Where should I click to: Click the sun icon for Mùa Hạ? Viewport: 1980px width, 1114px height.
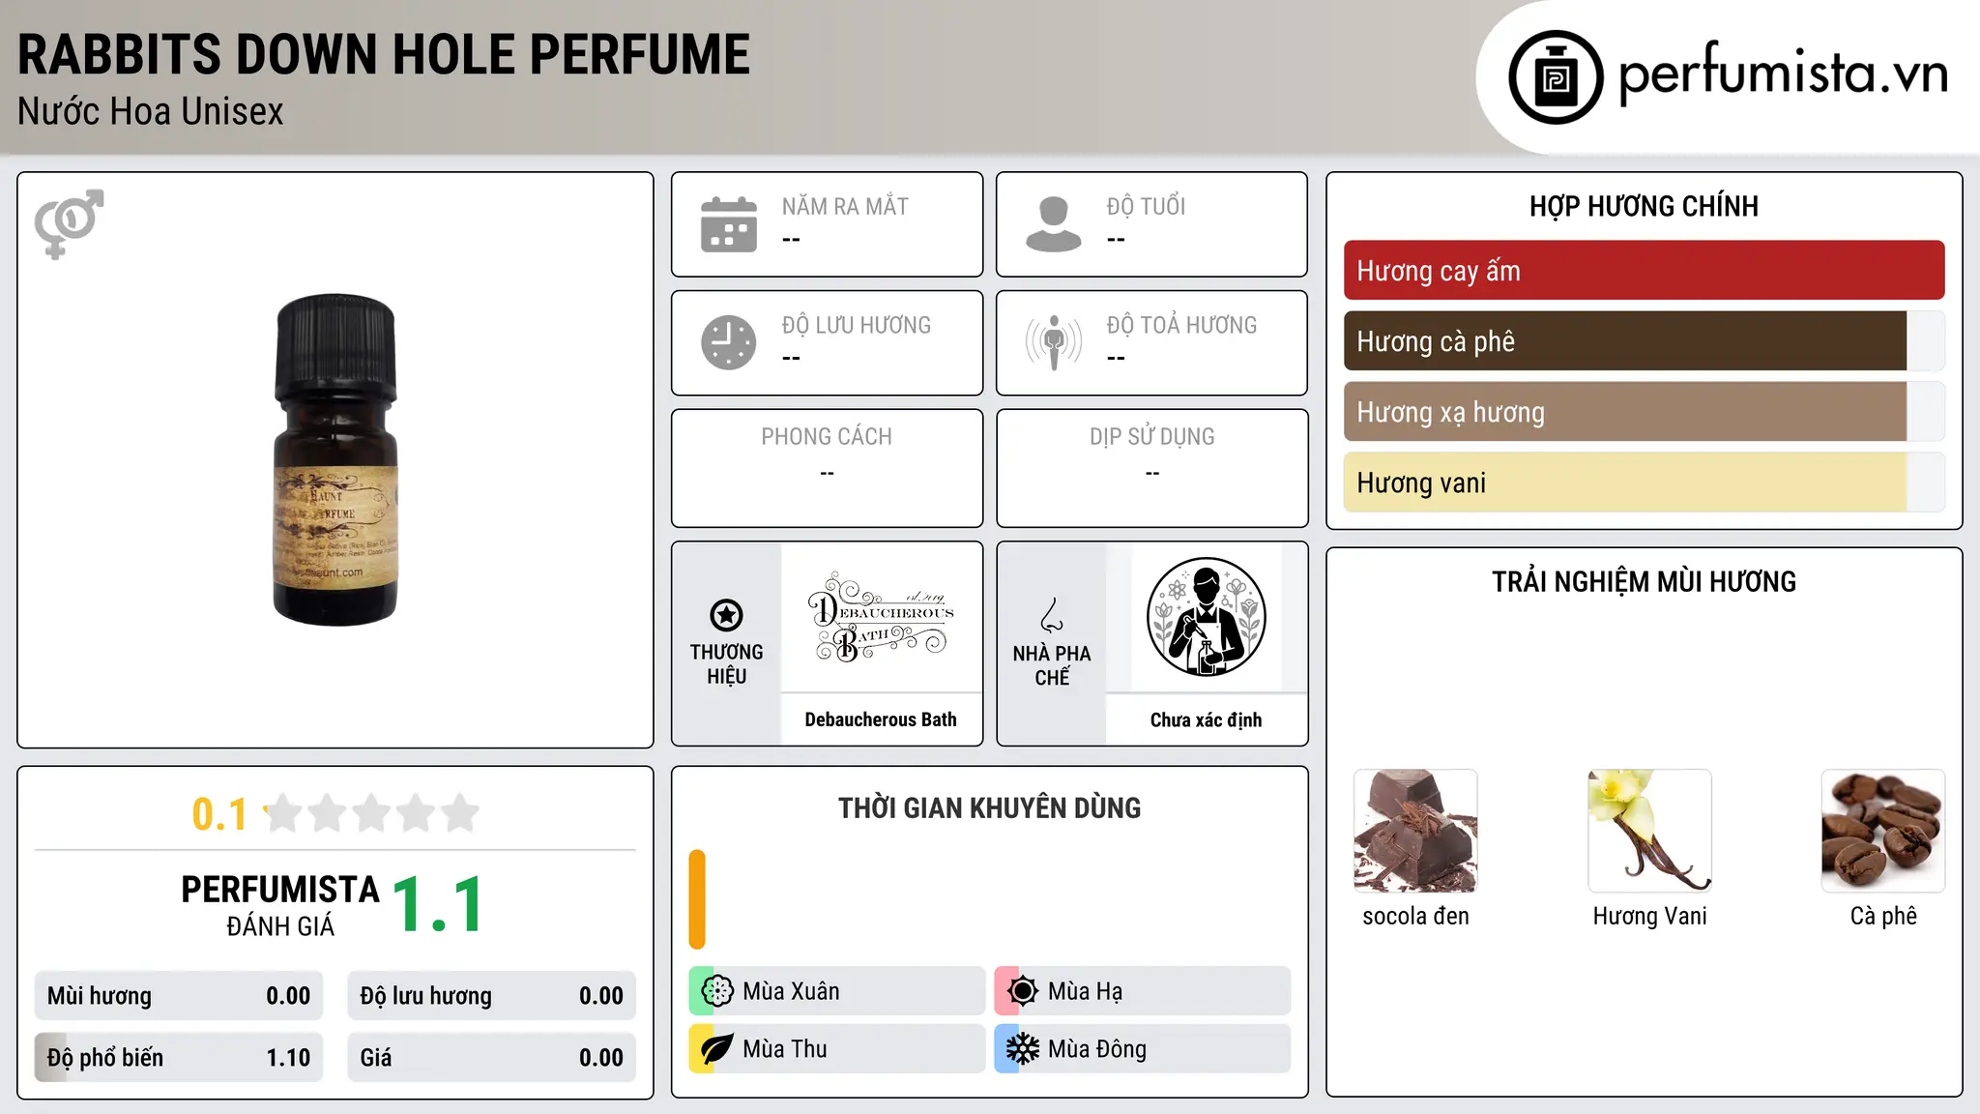[x=1023, y=991]
